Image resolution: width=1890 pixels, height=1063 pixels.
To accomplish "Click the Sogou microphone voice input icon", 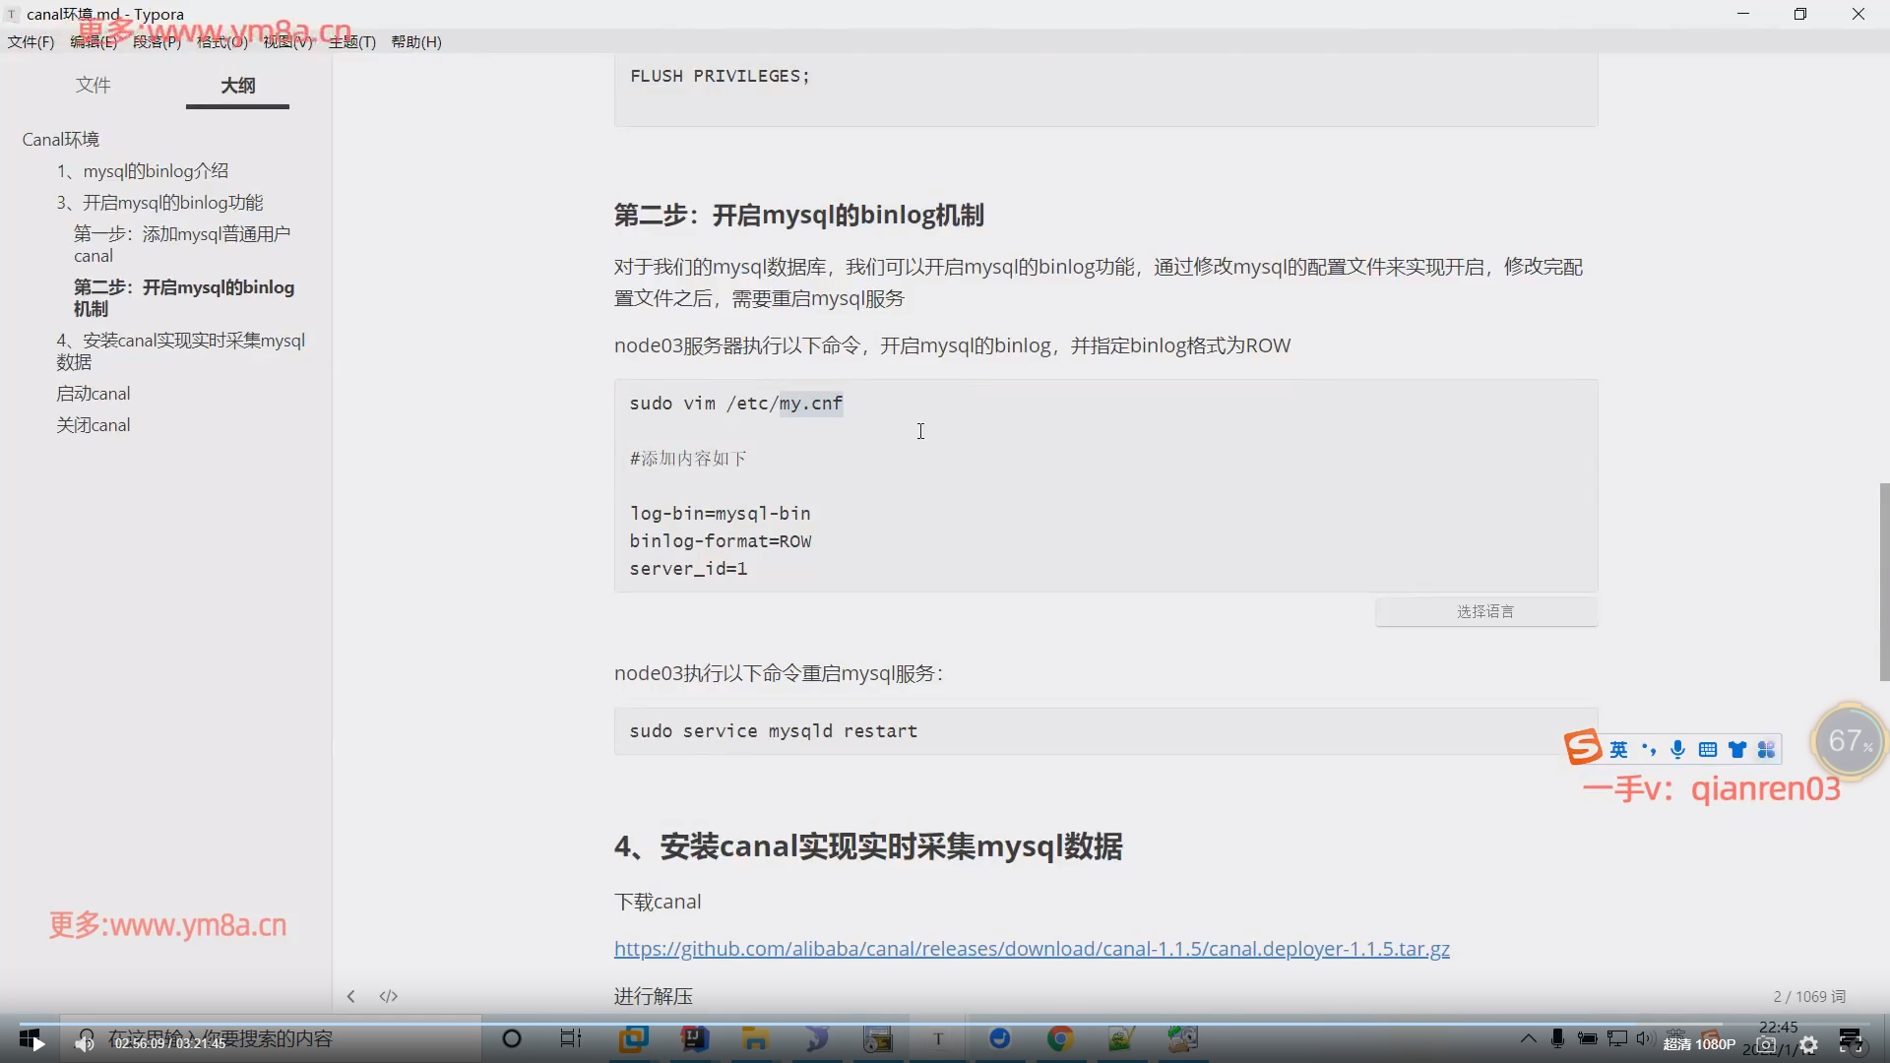I will 1678,750.
